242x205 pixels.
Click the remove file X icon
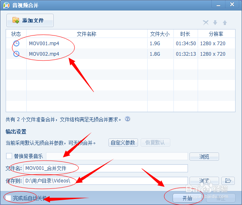coord(206,23)
